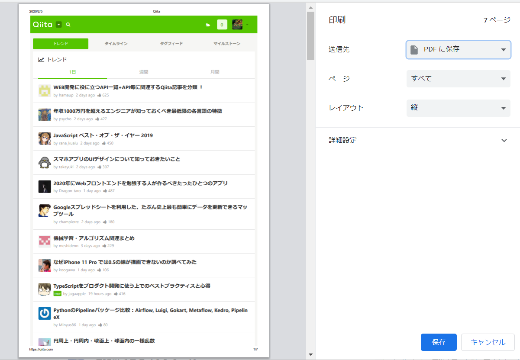
Task: Click the notification count 0 badge
Action: 222,25
